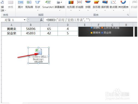138x104 pixels.
Task: Select the column B header
Action: coord(31,25)
